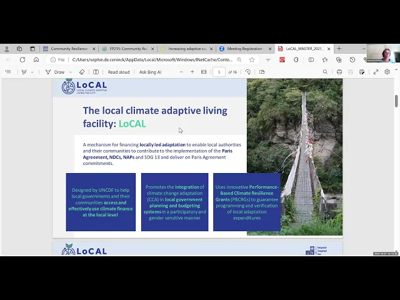This screenshot has height=300, width=400.
Task: Go to the Home page
Action: pyautogui.click(x=36, y=60)
